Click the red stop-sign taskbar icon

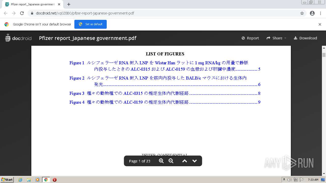pyautogui.click(x=55, y=180)
